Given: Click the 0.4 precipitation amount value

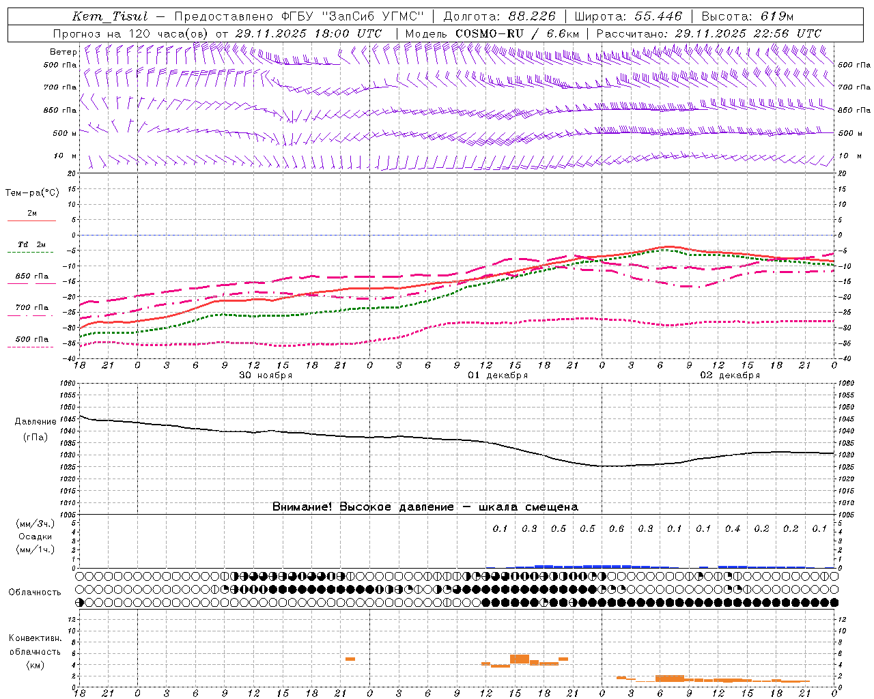Looking at the screenshot, I should [733, 529].
